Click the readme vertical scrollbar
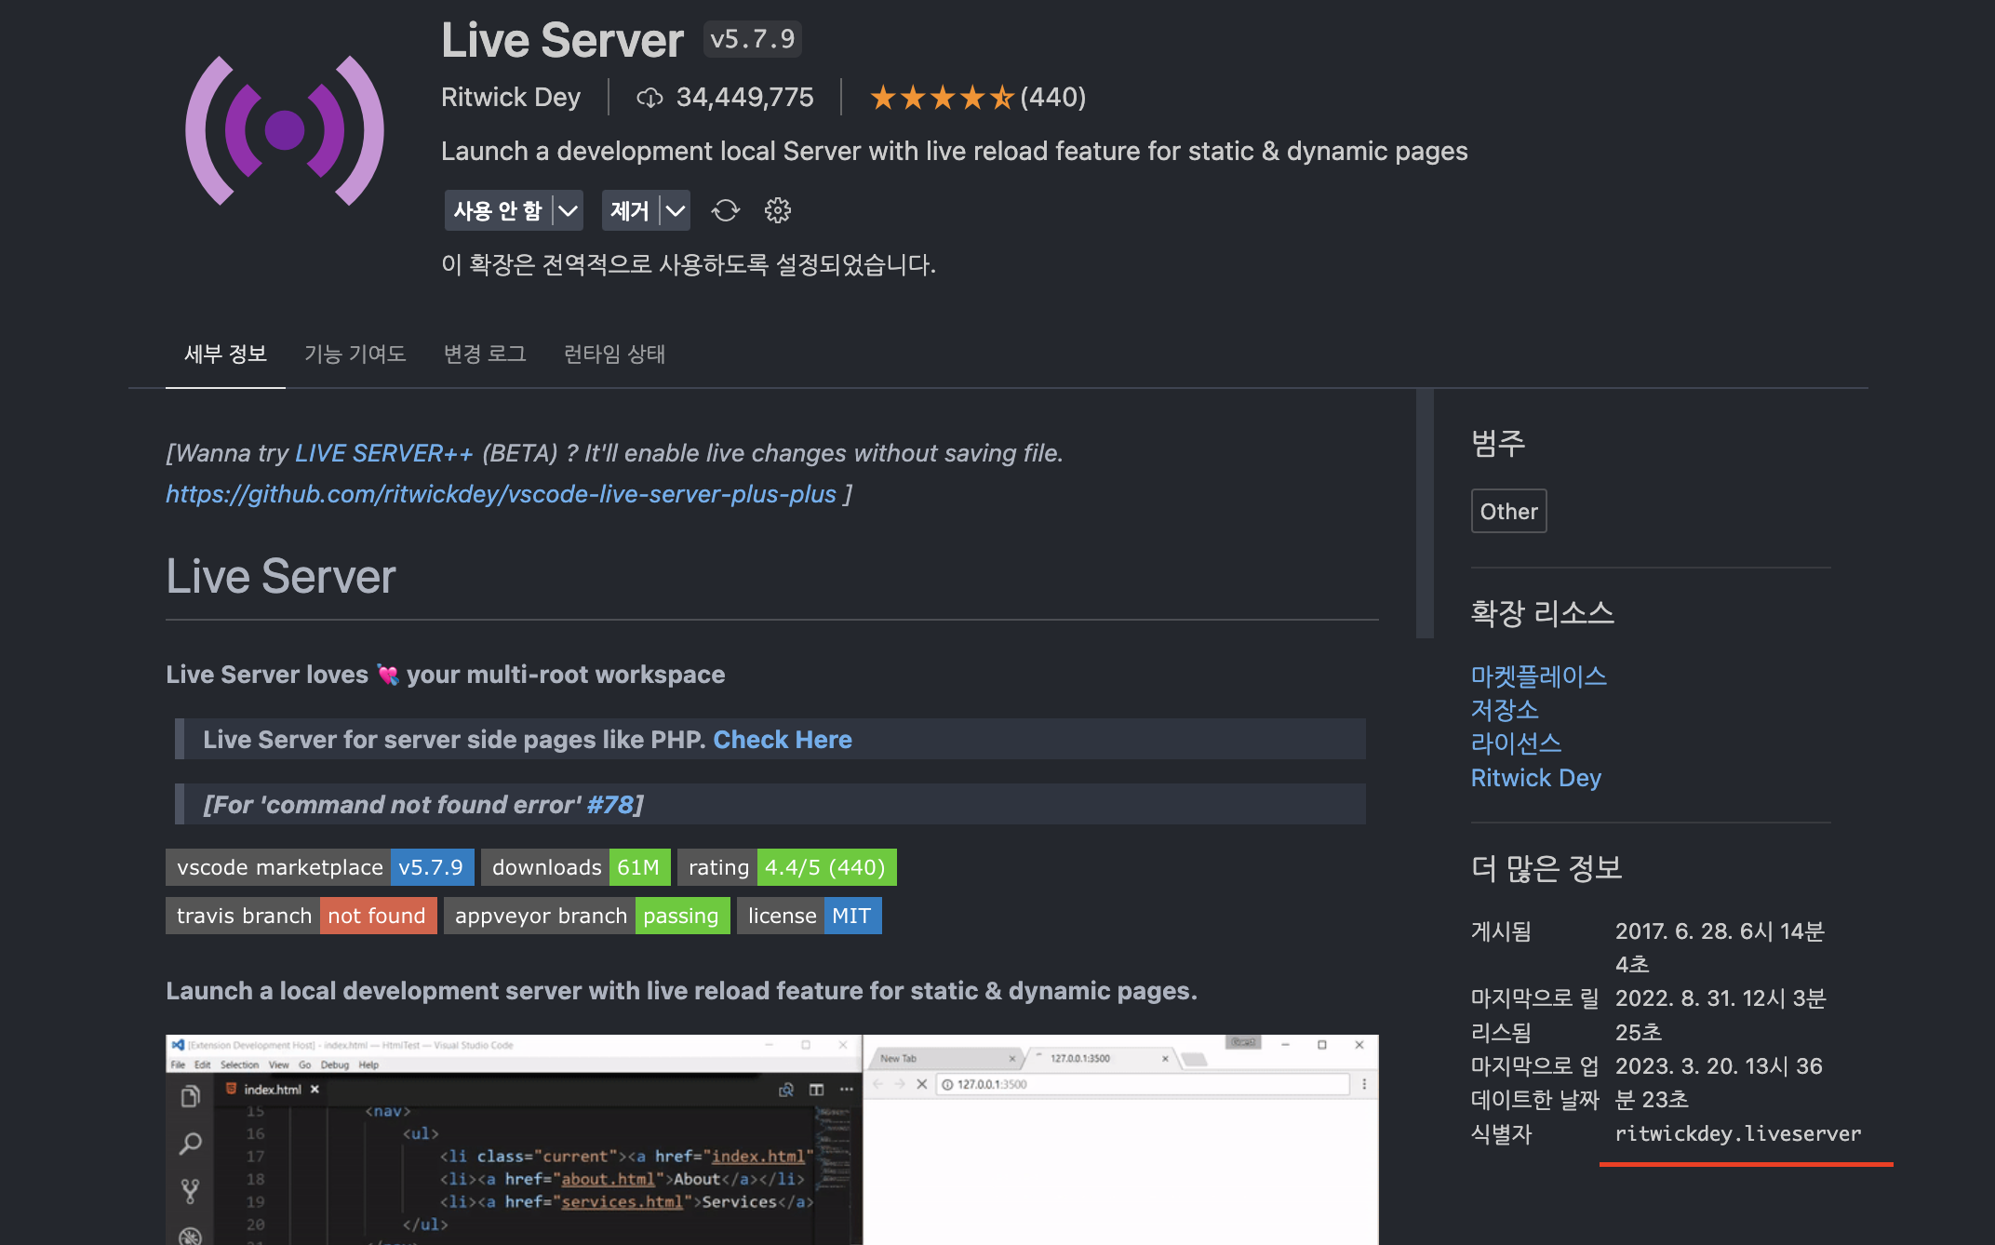1995x1245 pixels. pos(1425,514)
